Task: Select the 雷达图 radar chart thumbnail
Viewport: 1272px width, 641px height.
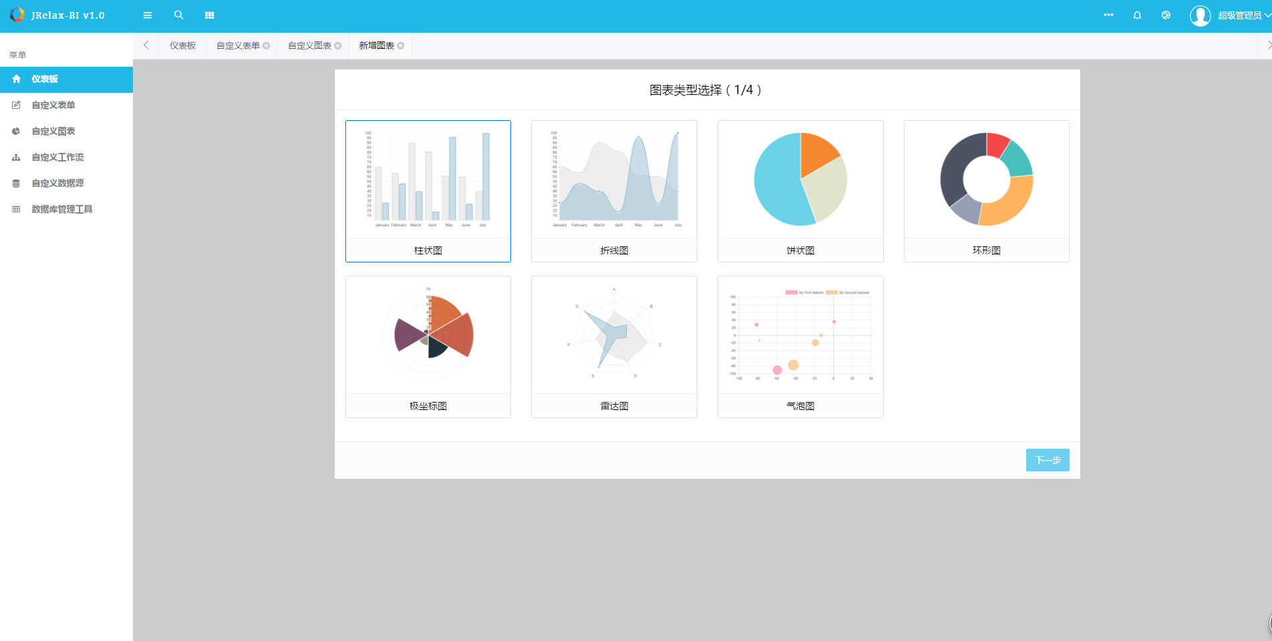Action: pyautogui.click(x=614, y=335)
